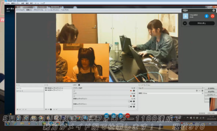Image resolution: width=217 pixels, height=131 pixels.
Task: Open the ファイル(F) menu
Action: click(20, 10)
